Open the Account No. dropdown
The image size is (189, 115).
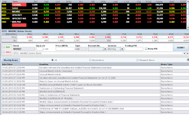coord(105,49)
